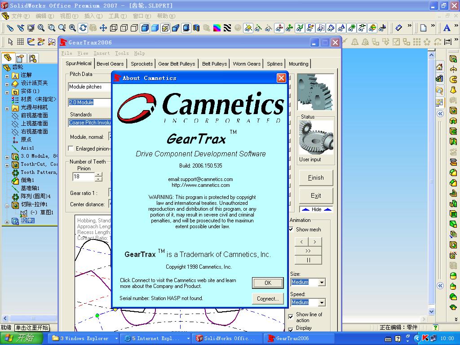Screen dimensions: 460x345
Task: Click the Previous View icon
Action: pyautogui.click(x=21, y=28)
